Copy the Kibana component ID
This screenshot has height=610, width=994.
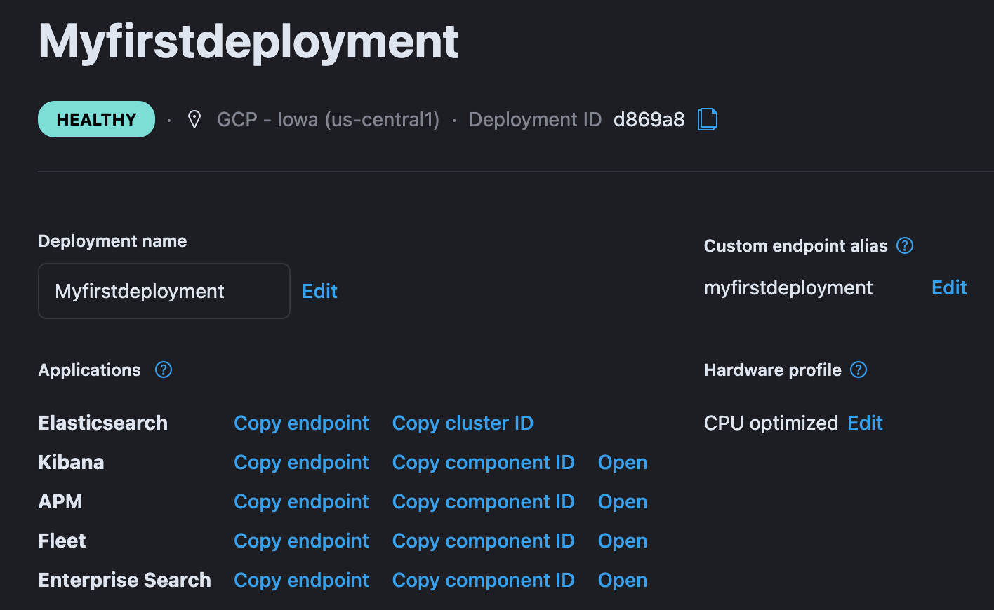483,462
